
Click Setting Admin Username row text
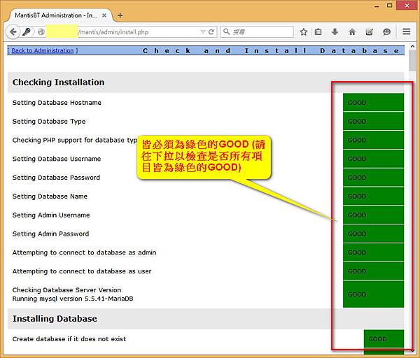click(51, 215)
